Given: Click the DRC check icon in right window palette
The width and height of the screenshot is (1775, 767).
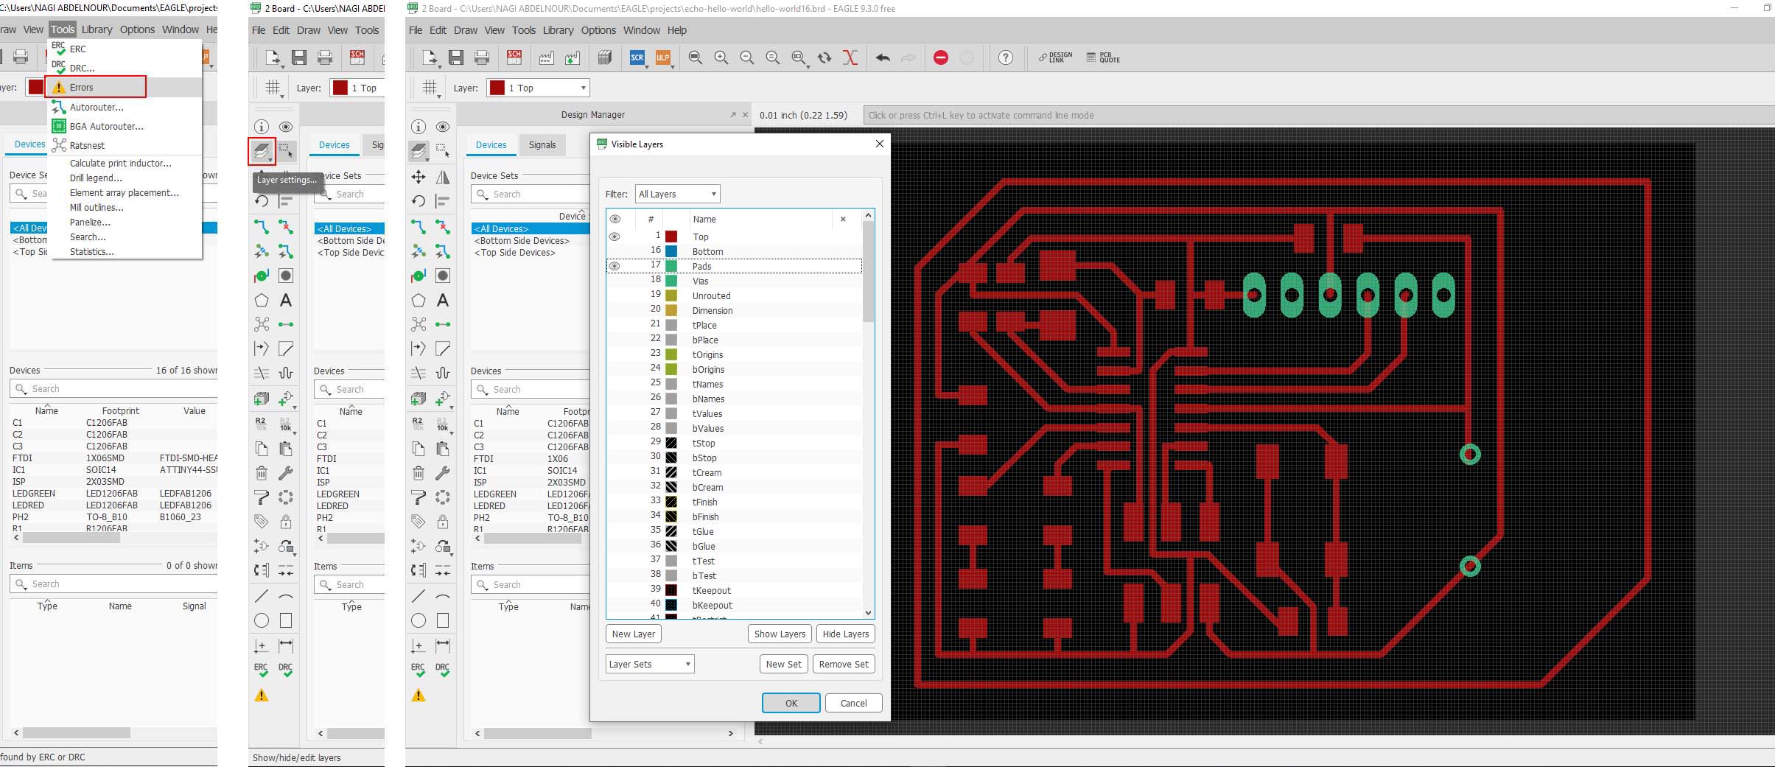Looking at the screenshot, I should [x=442, y=670].
